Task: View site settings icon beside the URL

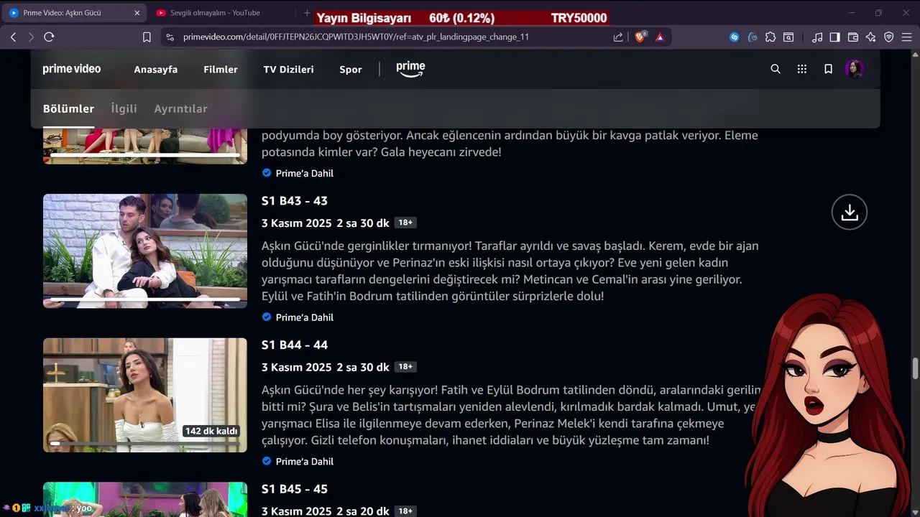Action: [170, 37]
